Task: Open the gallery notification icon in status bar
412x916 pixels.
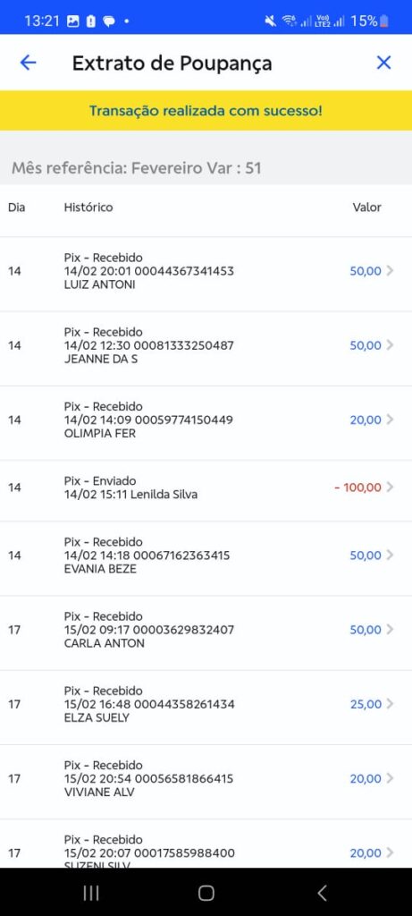Action: coord(73,21)
